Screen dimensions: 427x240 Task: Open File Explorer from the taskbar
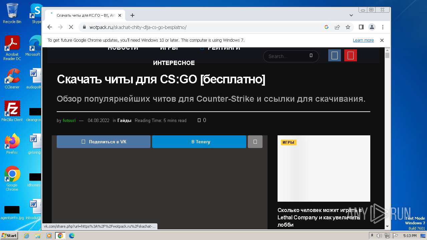(x=38, y=236)
